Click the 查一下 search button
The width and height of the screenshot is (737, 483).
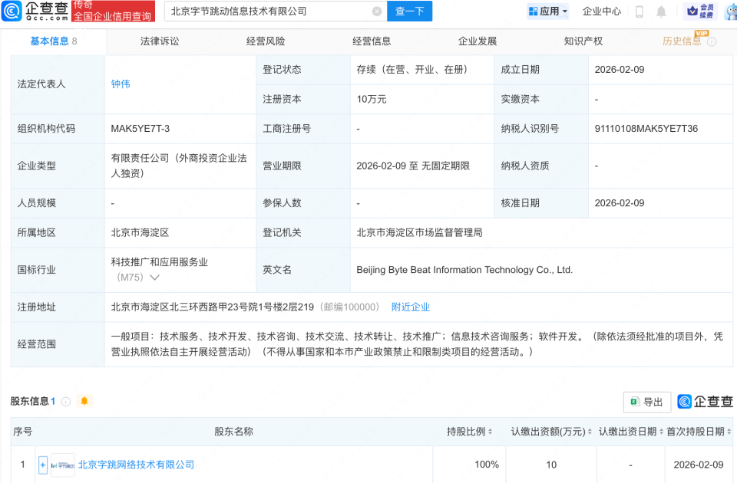[409, 11]
